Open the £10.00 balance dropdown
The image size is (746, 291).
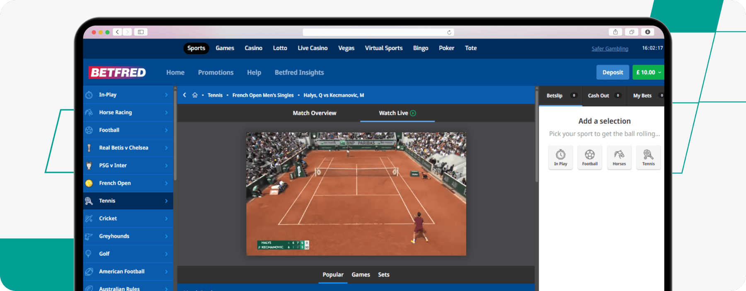(648, 72)
